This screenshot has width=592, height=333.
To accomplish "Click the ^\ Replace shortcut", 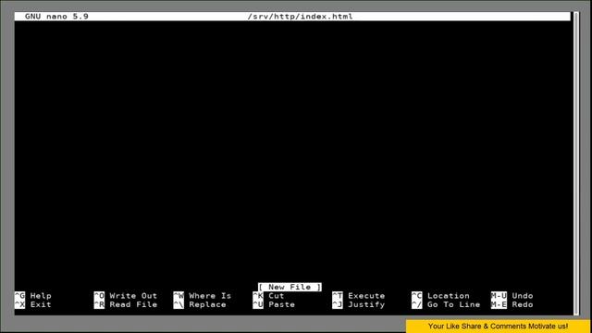I will (200, 304).
